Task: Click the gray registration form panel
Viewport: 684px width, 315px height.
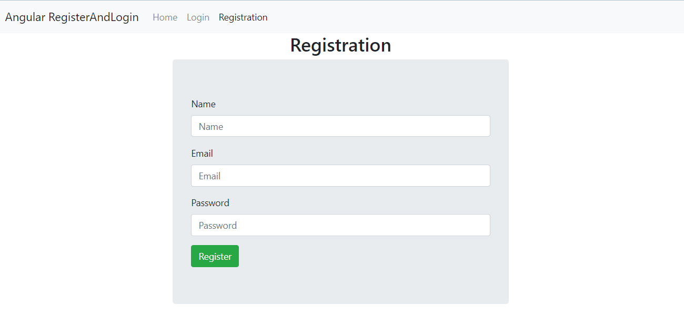Action: (340, 289)
